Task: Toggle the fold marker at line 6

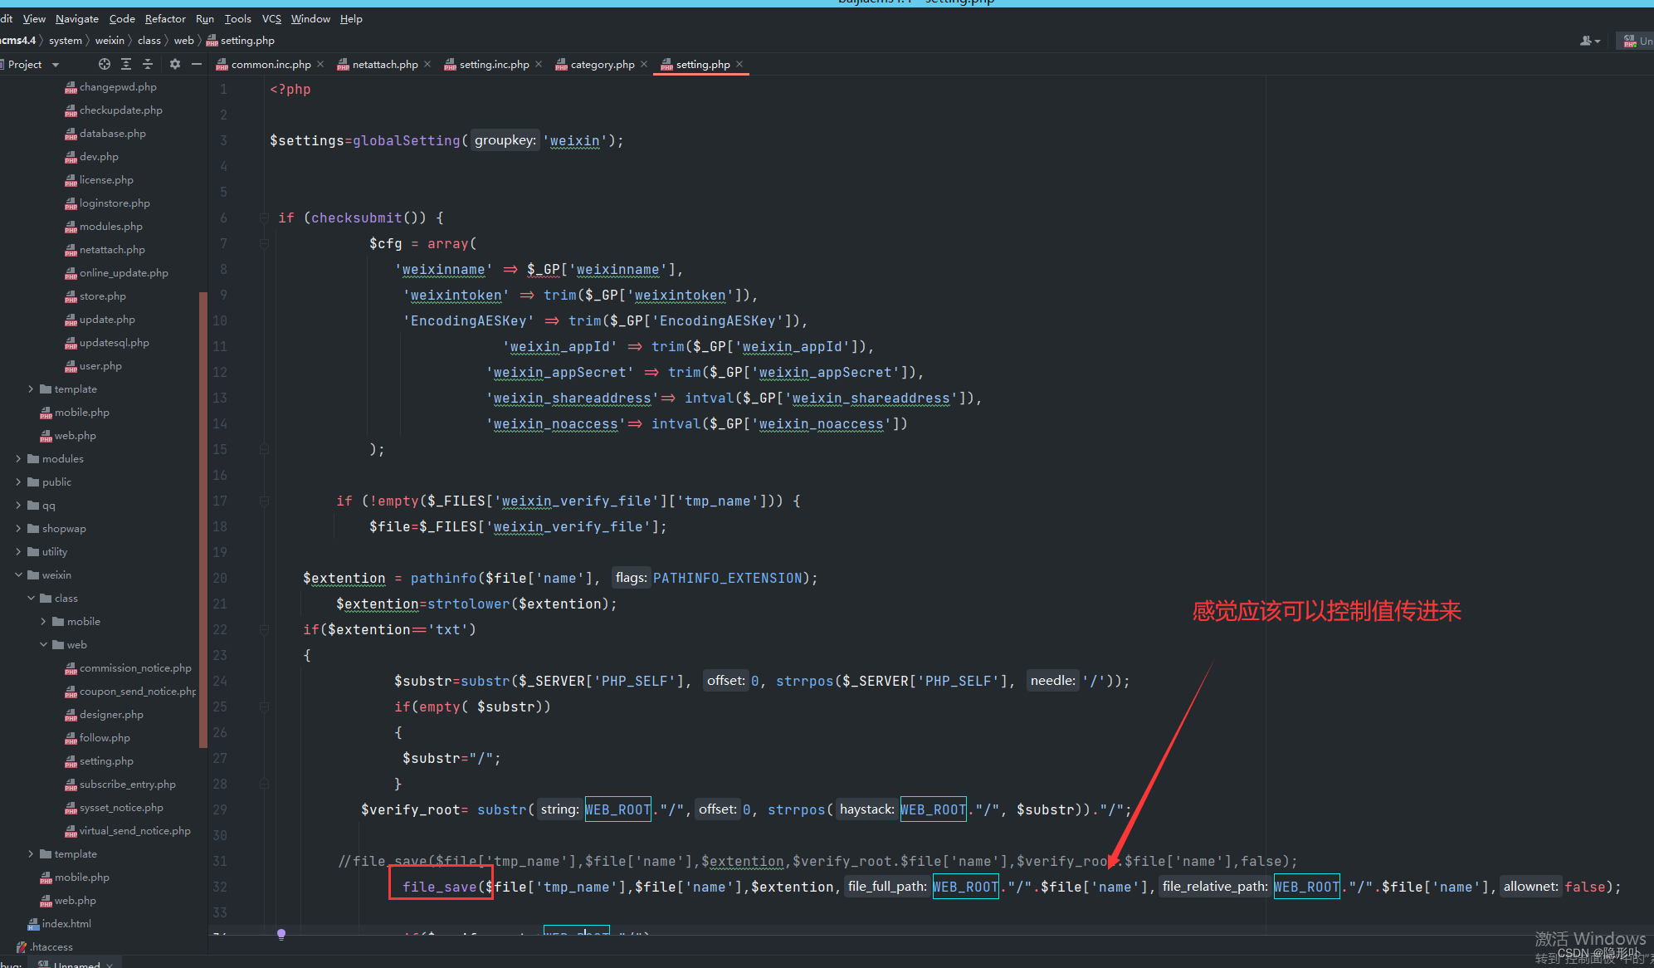Action: (264, 218)
